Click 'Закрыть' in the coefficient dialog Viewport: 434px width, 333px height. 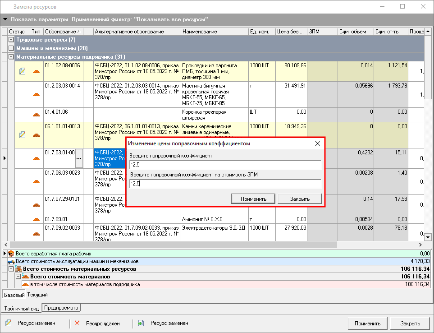300,199
